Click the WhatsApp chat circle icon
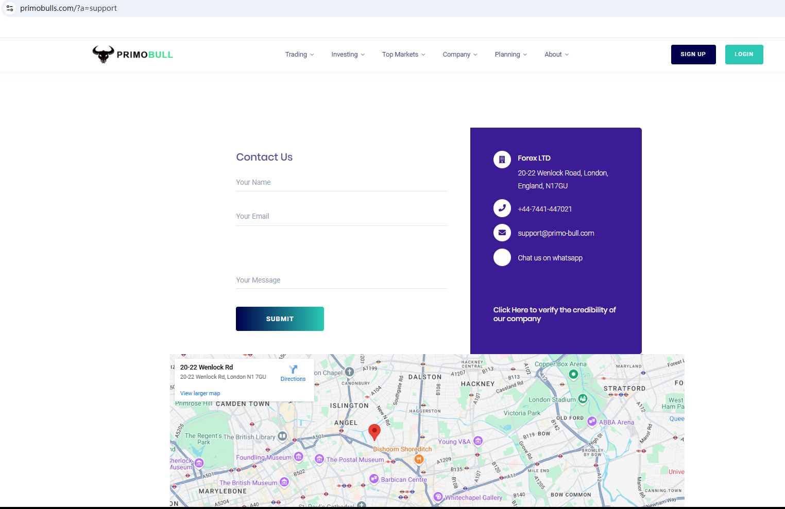This screenshot has height=509, width=785. coord(502,257)
